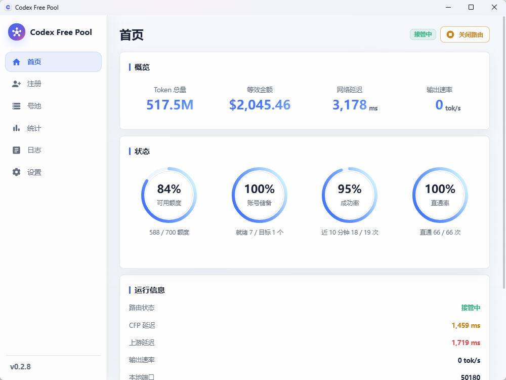Click the 1,459 ms CFP latency value
506x380 pixels.
tap(466, 325)
